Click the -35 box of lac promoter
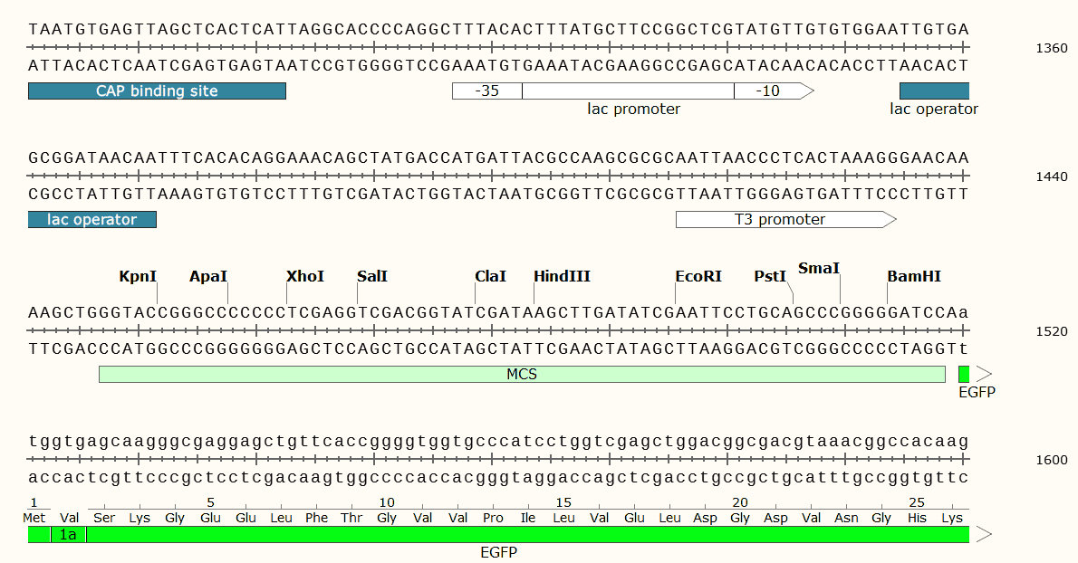Viewport: 1078px width, 563px height. click(x=486, y=91)
